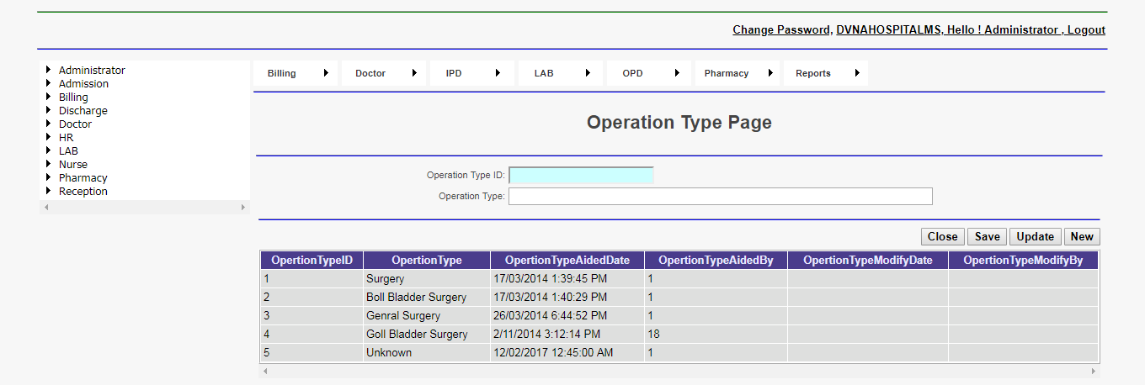
Task: Click the arrow next to Doctor menu
Action: [414, 73]
